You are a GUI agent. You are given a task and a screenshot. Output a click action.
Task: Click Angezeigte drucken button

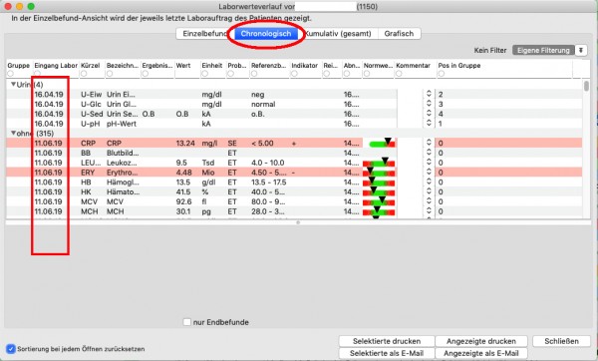click(x=481, y=341)
